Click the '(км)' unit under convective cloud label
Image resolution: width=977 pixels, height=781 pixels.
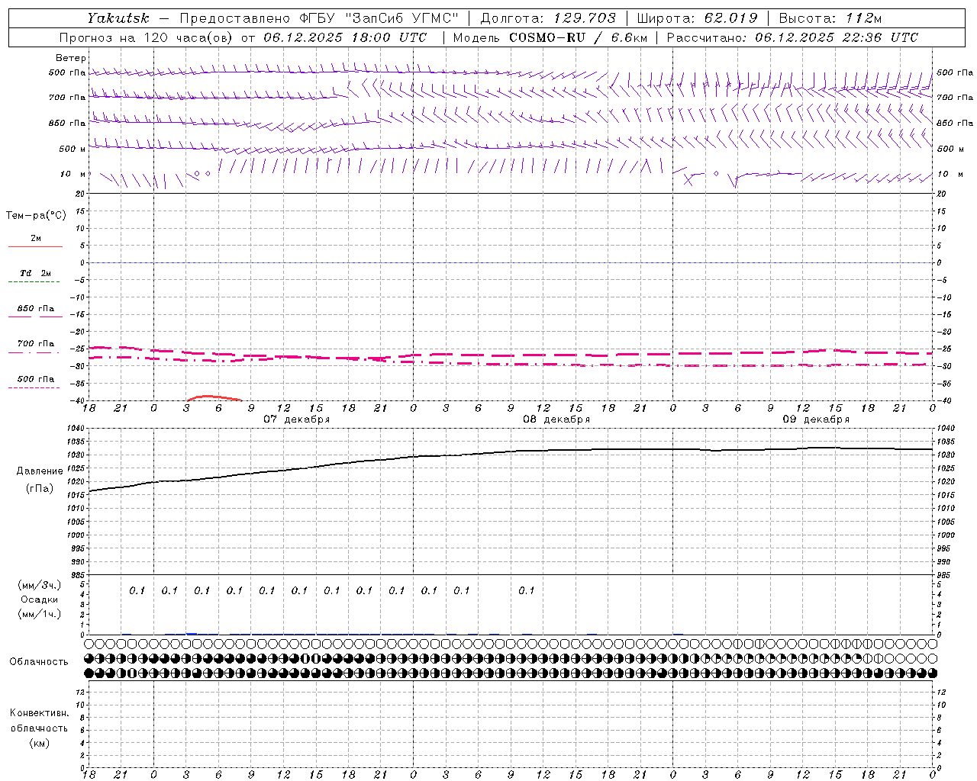tap(39, 743)
